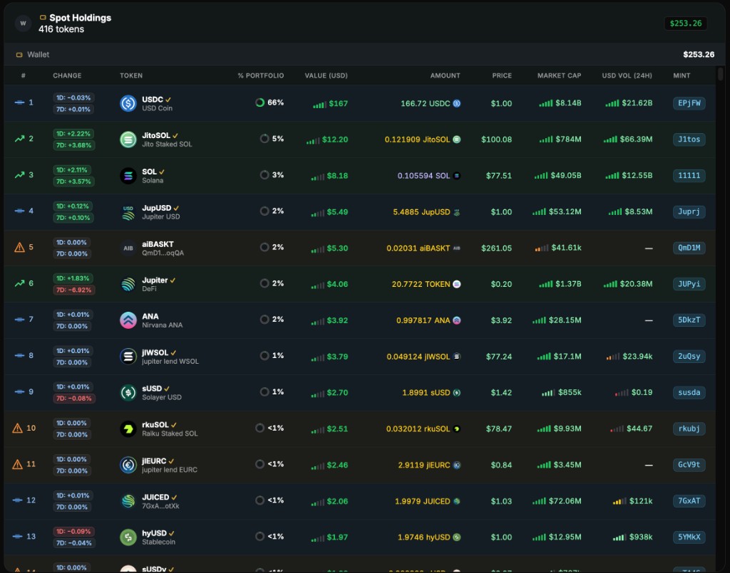730x573 pixels.
Task: Sort by the MARKET CAP column header
Action: tap(559, 75)
